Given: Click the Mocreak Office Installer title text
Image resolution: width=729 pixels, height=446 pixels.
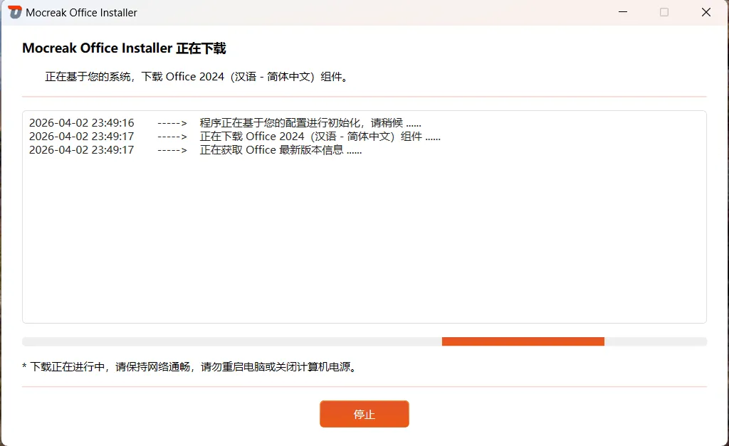Looking at the screenshot, I should point(81,13).
